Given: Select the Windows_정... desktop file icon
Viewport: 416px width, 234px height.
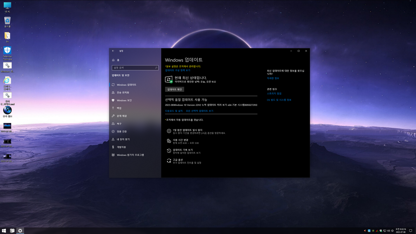Looking at the screenshot, I should pyautogui.click(x=7, y=67).
